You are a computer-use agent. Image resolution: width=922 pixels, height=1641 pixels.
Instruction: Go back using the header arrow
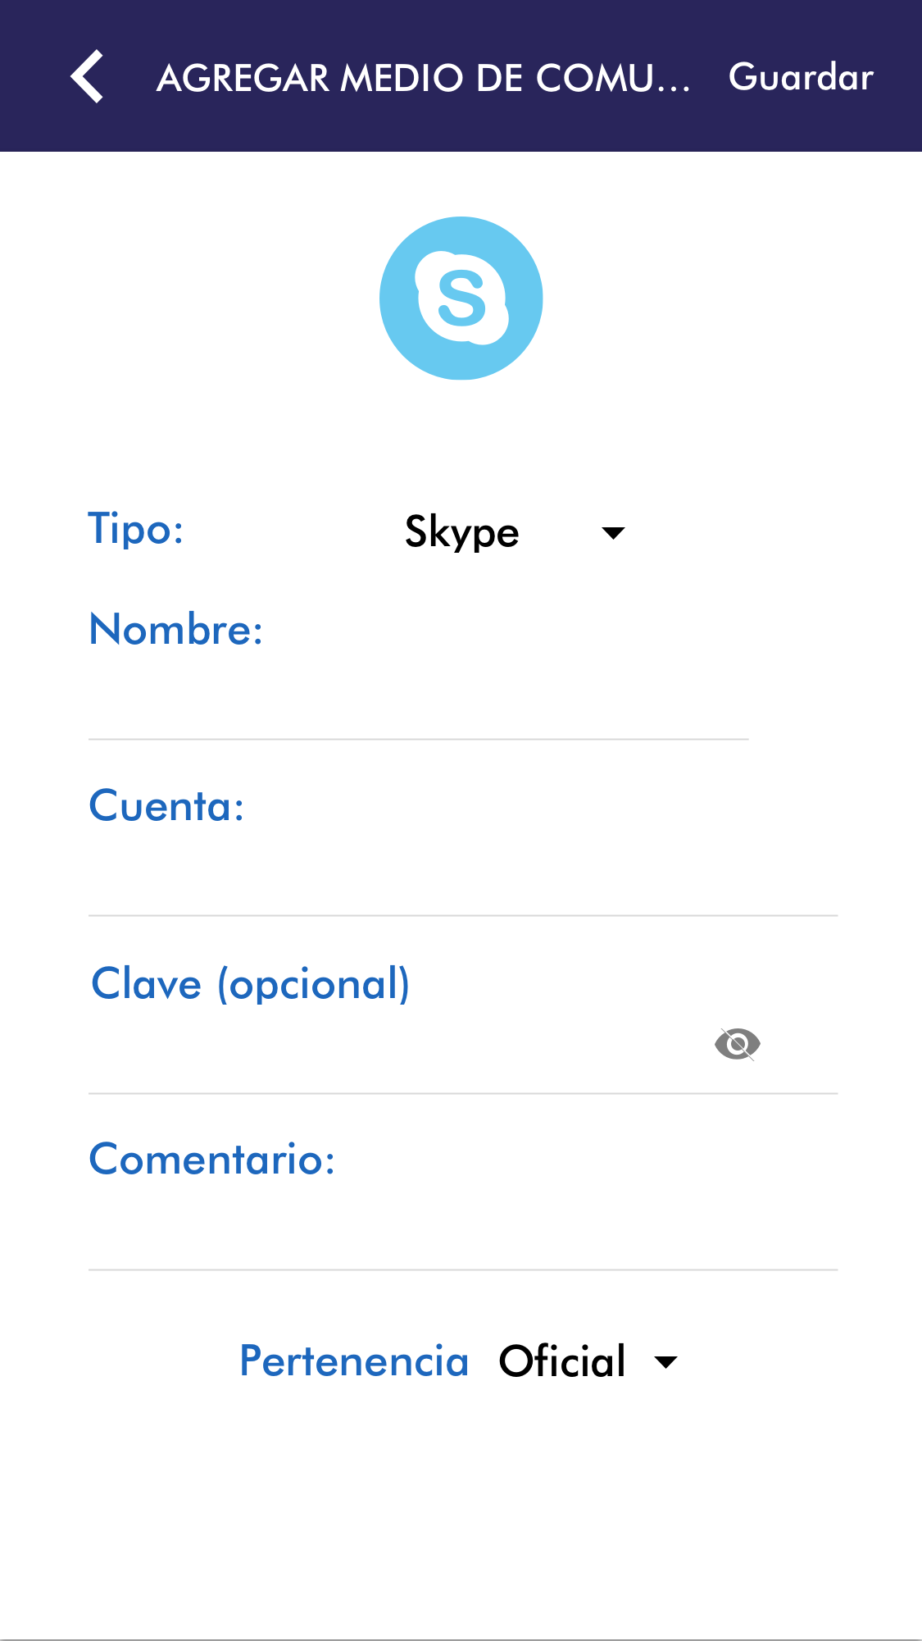(87, 77)
